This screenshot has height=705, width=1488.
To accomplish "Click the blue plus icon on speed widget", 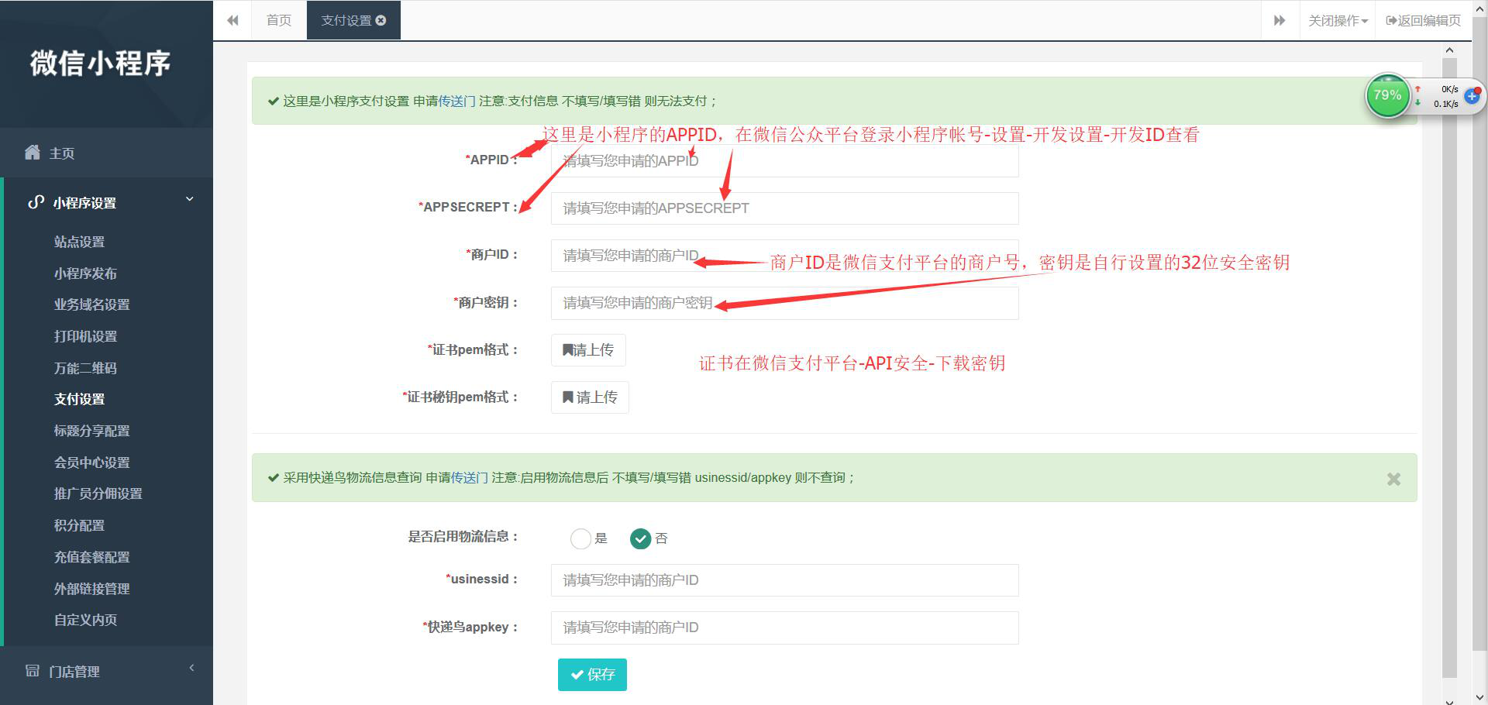I will (1472, 97).
